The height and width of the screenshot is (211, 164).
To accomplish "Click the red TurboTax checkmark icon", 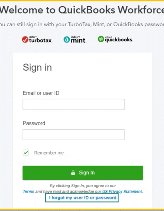I will pos(25,40).
